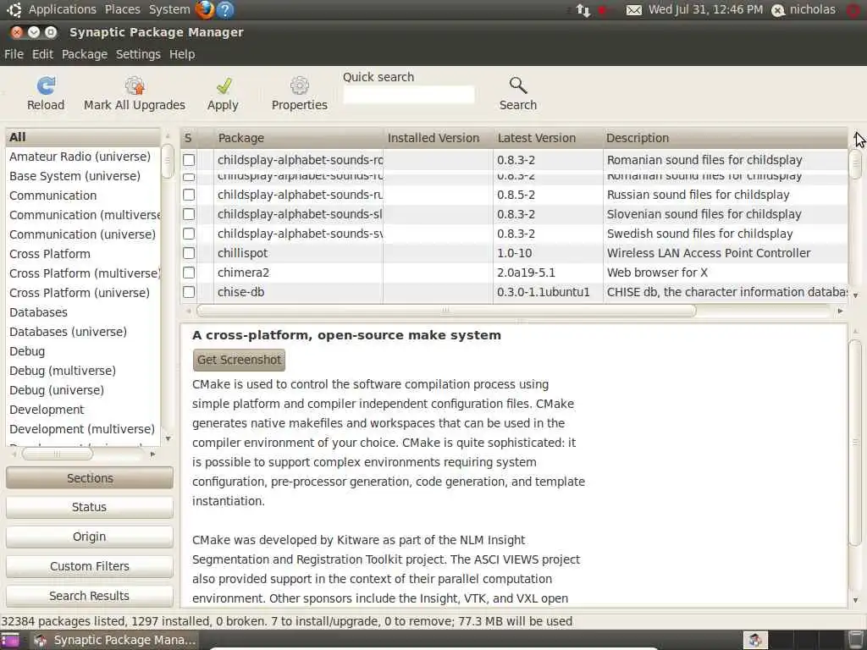
Task: Mark the chimera2 package checkbox
Action: 189,273
